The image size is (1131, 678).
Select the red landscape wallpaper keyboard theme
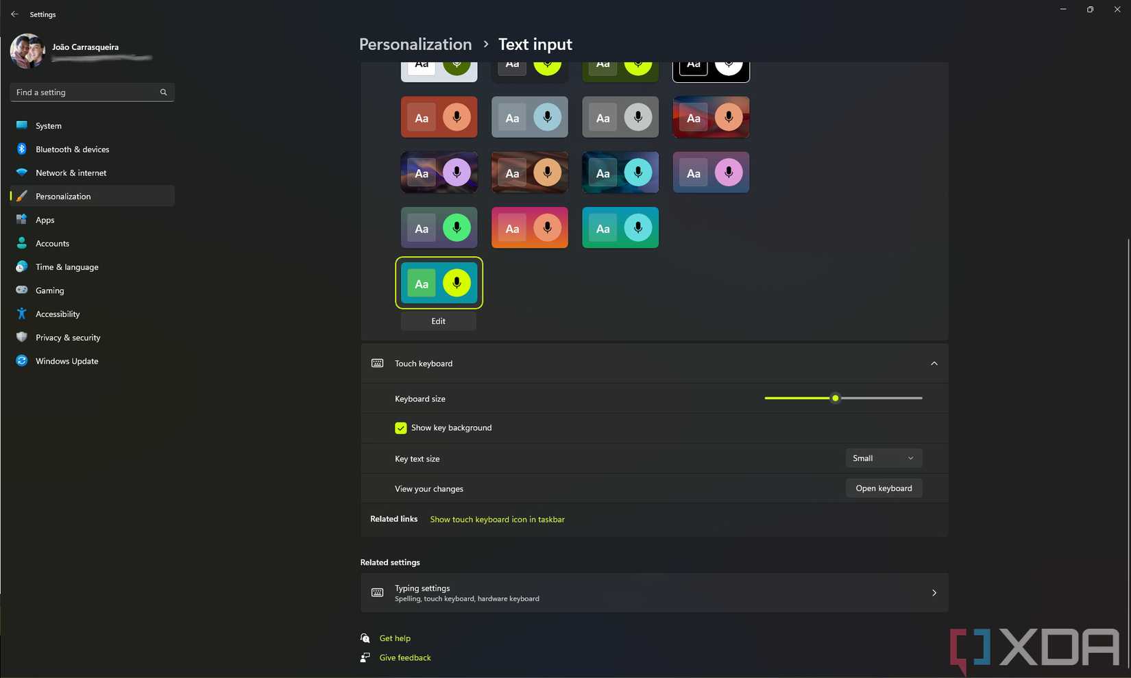pyautogui.click(x=711, y=117)
